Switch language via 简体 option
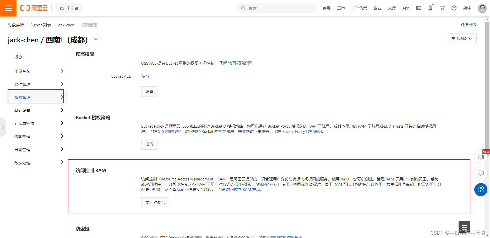This screenshot has width=490, height=238. coord(467,8)
